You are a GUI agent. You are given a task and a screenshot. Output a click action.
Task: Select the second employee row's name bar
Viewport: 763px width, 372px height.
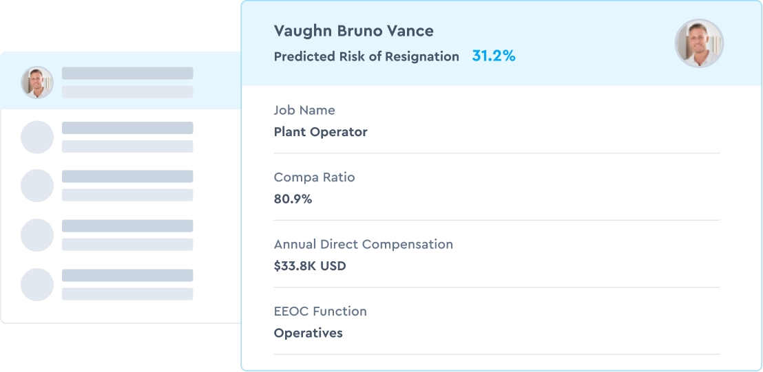coord(127,128)
